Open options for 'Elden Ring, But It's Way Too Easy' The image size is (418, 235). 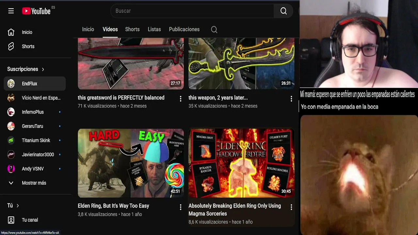181,207
